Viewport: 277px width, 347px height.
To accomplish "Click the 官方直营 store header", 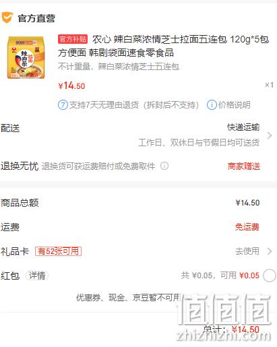I will [36, 18].
